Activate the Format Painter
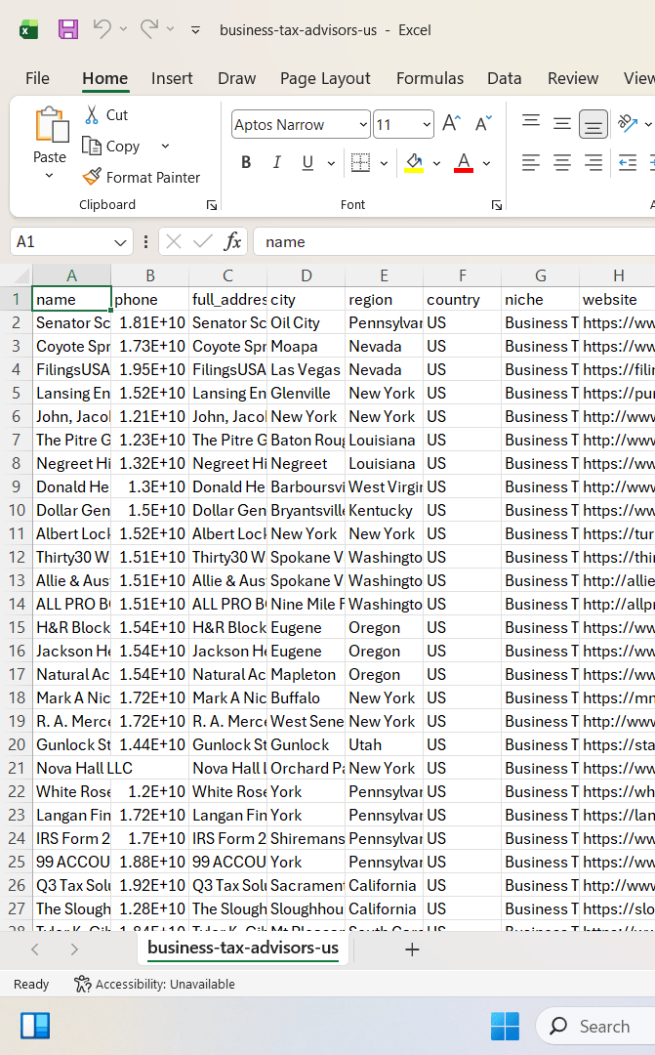This screenshot has height=1055, width=655. [142, 177]
